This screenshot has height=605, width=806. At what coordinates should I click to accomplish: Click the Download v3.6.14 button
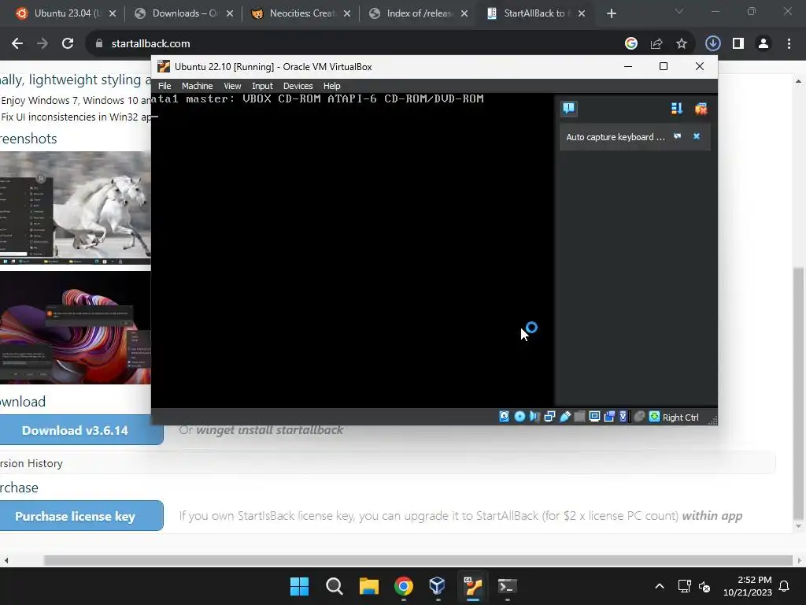pyautogui.click(x=82, y=430)
